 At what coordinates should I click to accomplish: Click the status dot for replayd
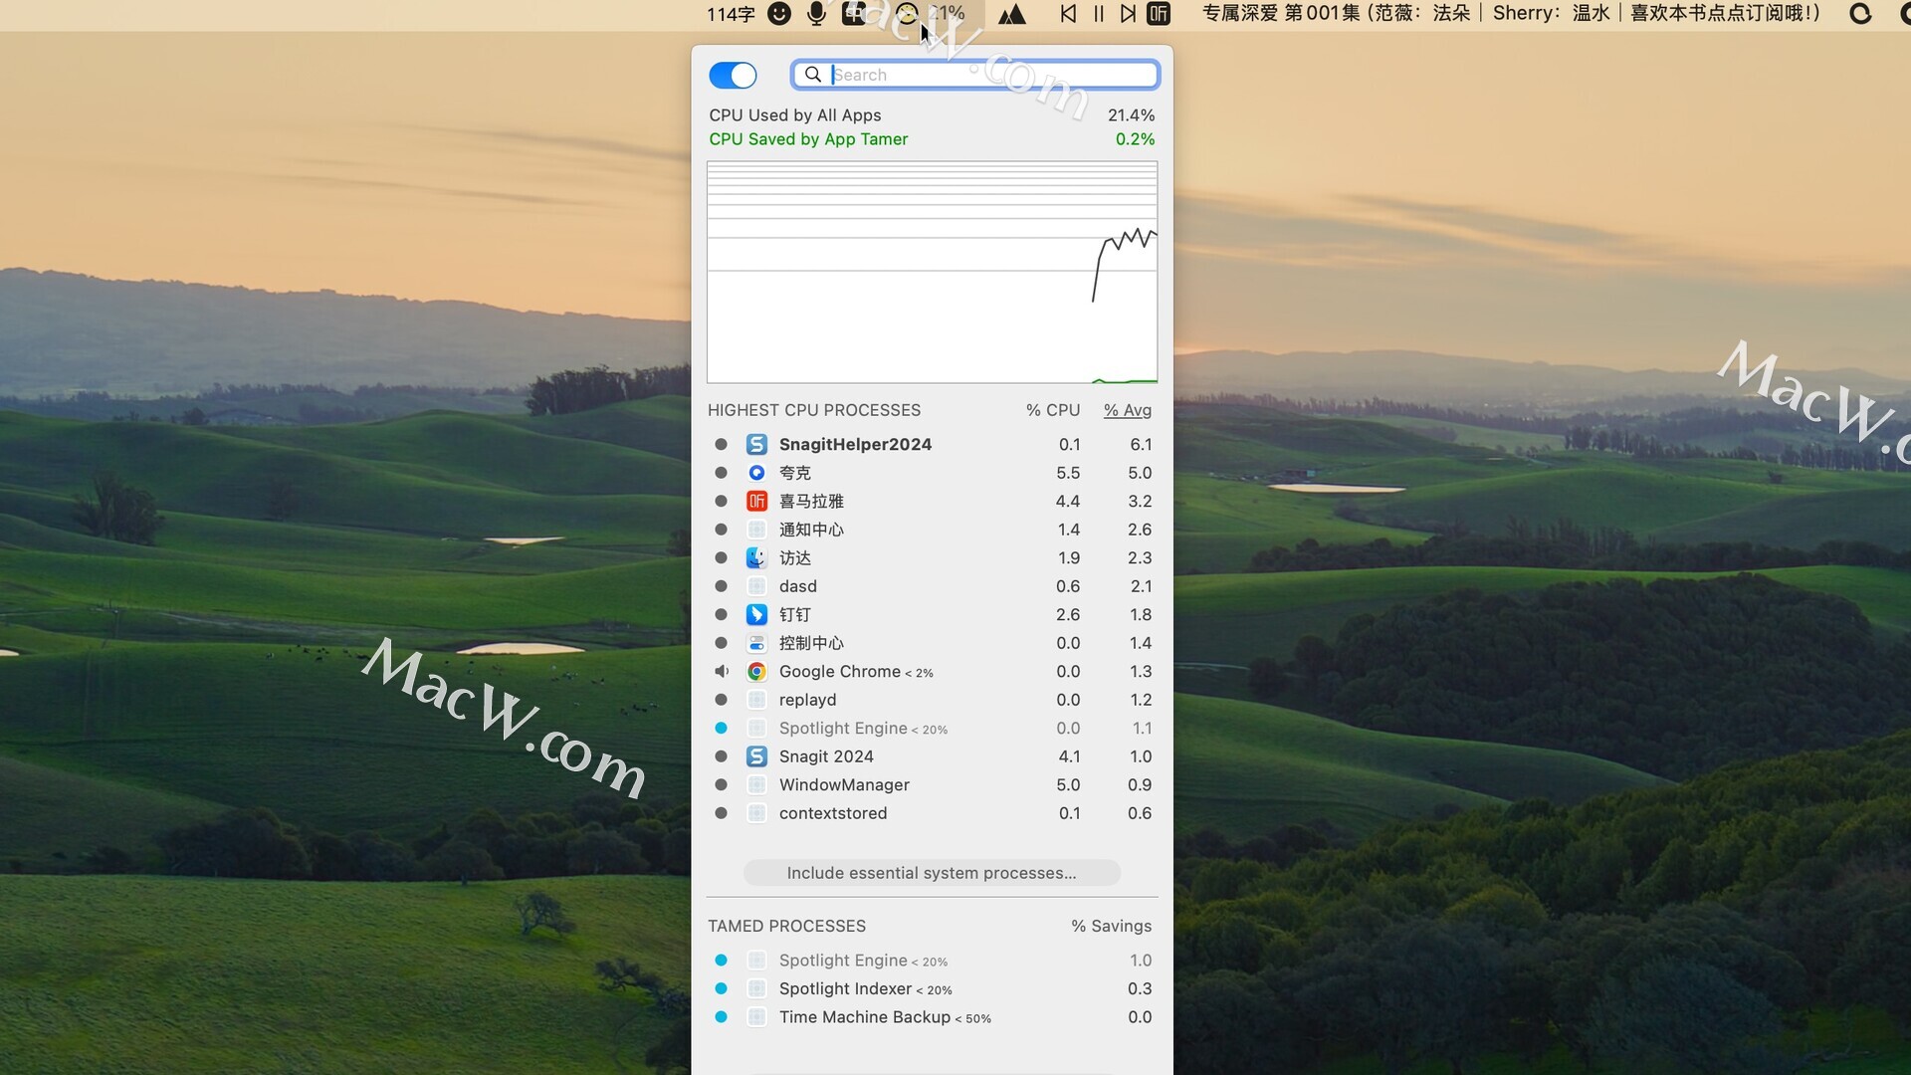[721, 700]
